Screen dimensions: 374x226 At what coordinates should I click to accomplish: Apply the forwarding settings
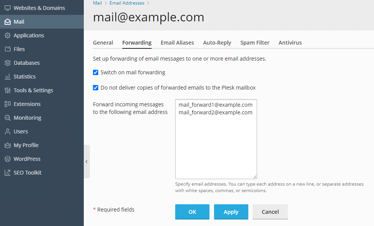click(231, 212)
